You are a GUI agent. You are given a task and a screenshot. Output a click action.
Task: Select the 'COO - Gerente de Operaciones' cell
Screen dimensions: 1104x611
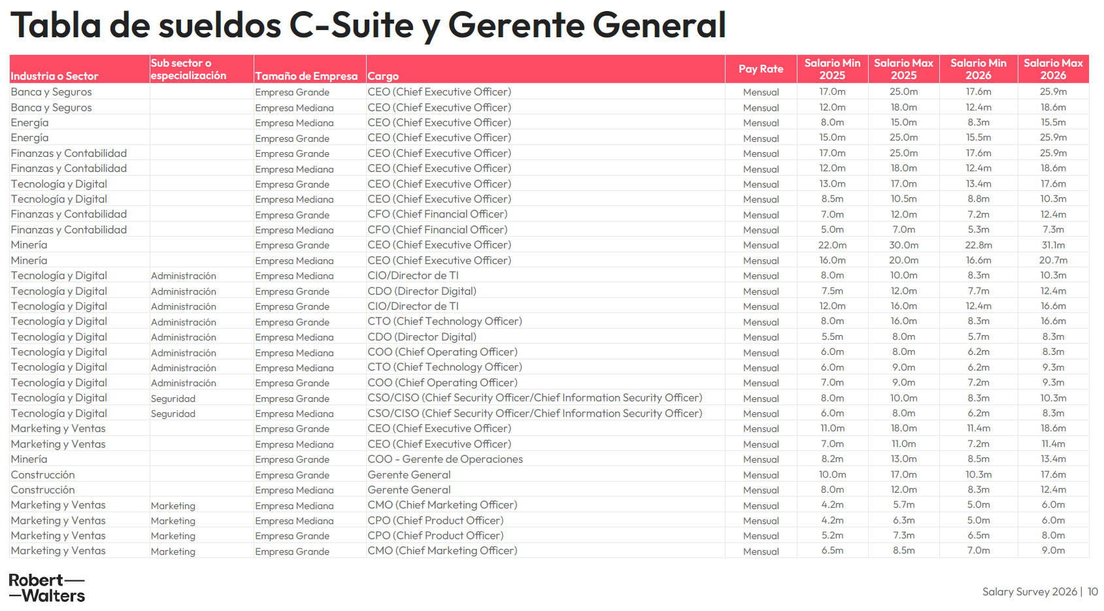(x=445, y=459)
